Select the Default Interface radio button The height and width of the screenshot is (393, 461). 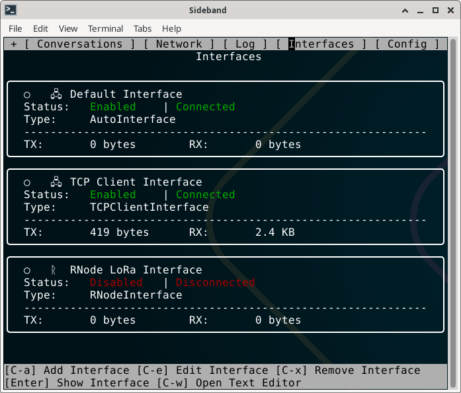(27, 94)
